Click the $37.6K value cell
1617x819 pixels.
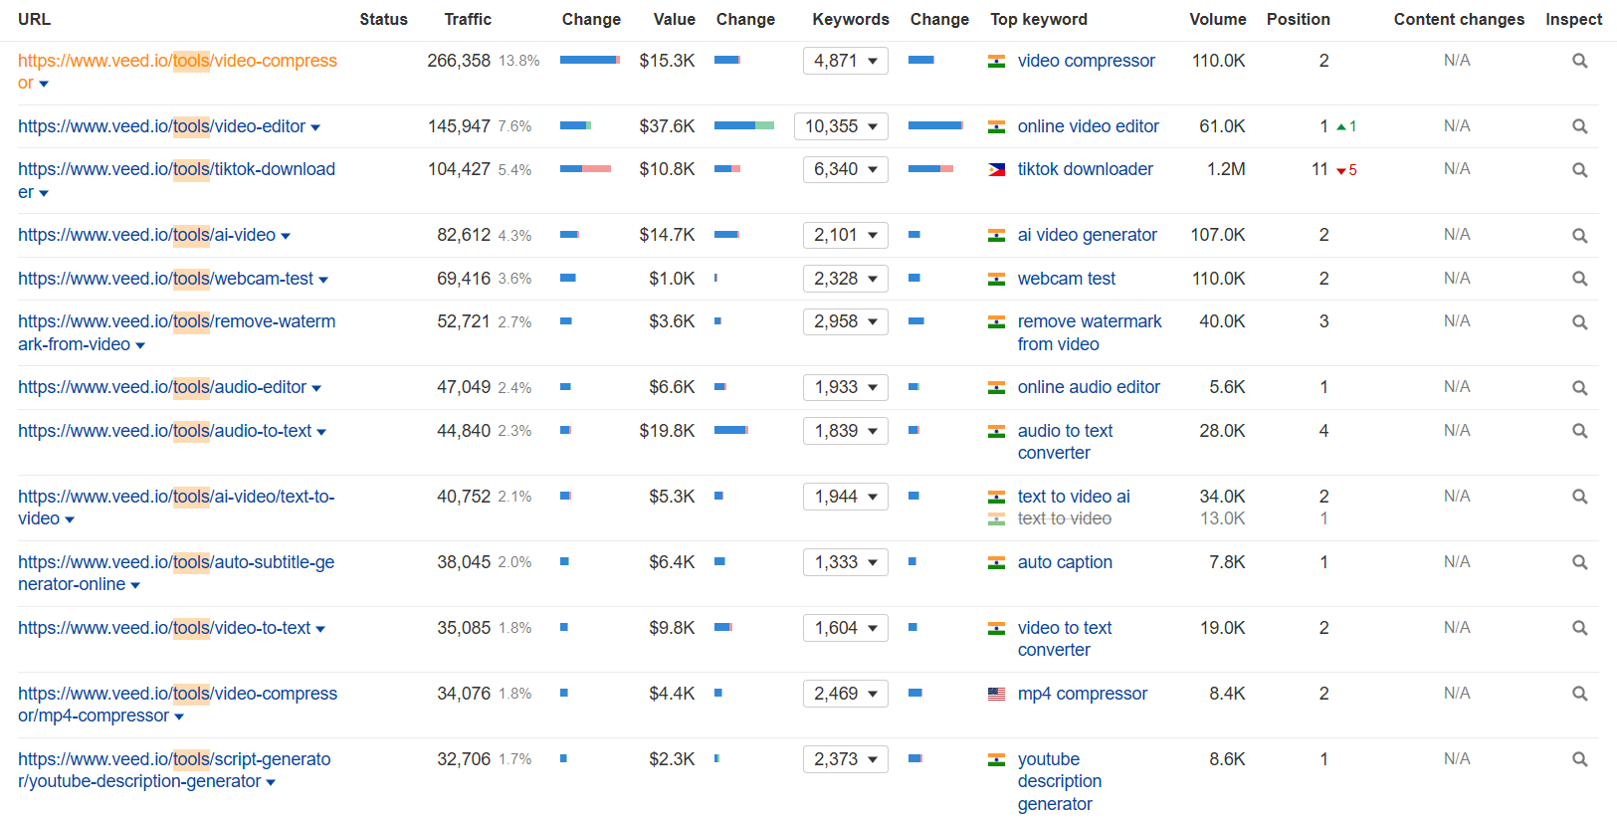tap(667, 126)
